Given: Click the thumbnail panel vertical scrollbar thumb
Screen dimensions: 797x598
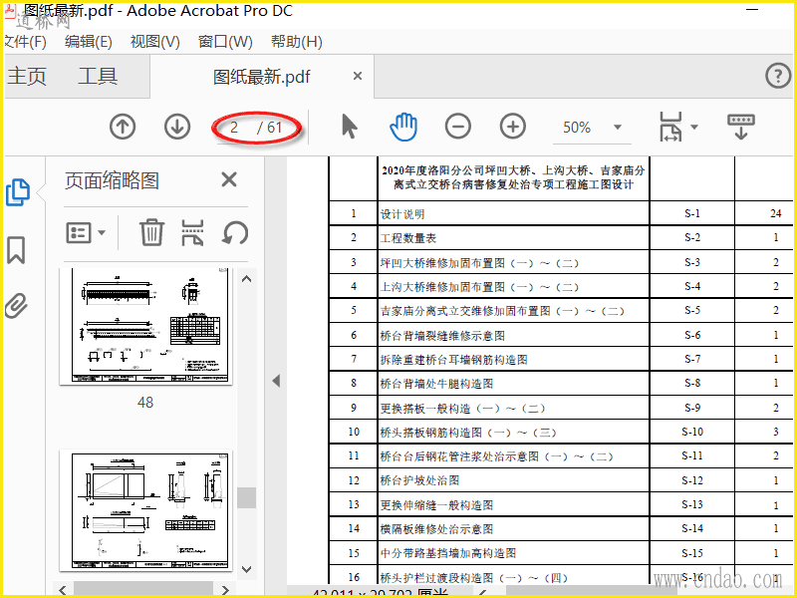Looking at the screenshot, I should click(246, 497).
